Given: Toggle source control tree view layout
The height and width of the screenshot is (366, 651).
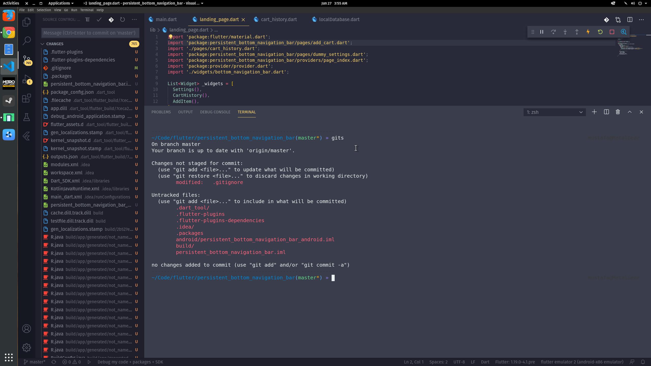Looking at the screenshot, I should pyautogui.click(x=87, y=20).
